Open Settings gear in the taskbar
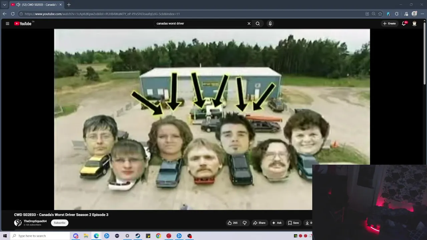427x240 pixels. coord(127,236)
